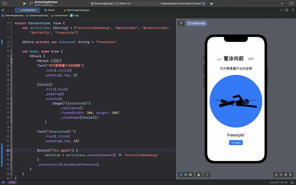Choose the SwimmingStrokes scheme
The width and height of the screenshot is (296, 185).
[x=102, y=3]
